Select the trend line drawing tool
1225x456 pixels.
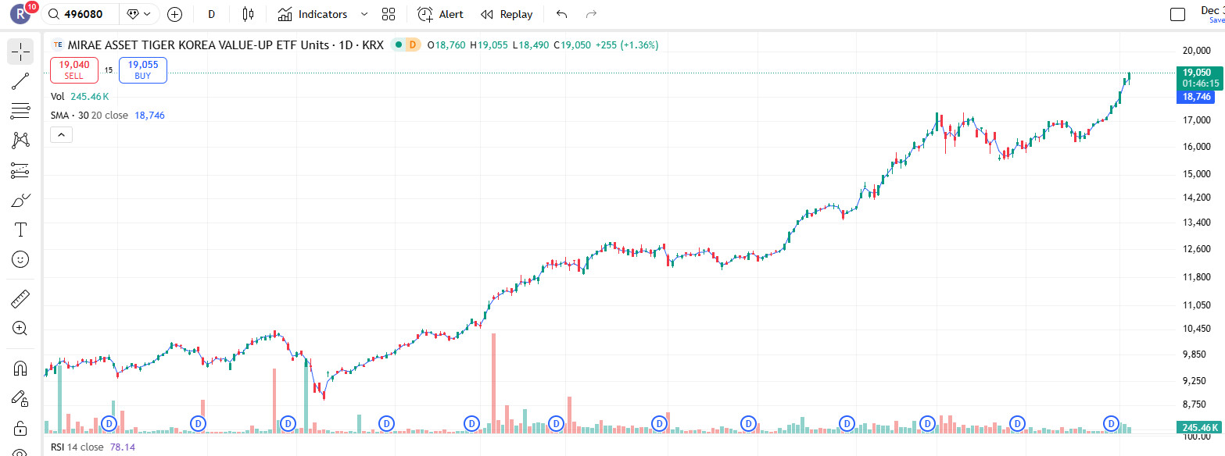click(x=20, y=81)
